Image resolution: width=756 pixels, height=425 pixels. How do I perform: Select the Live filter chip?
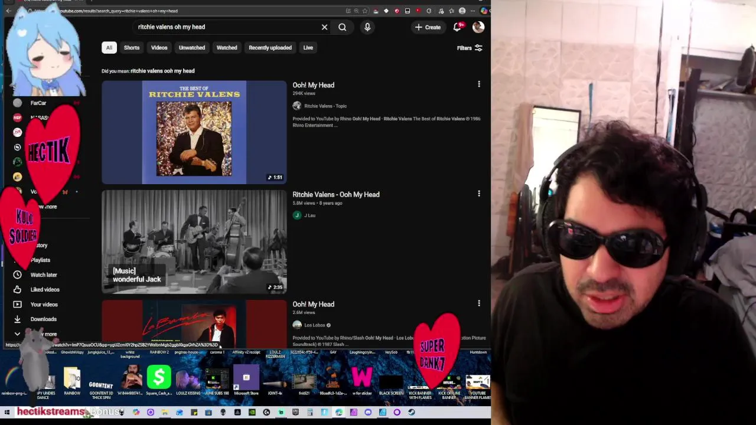click(308, 48)
